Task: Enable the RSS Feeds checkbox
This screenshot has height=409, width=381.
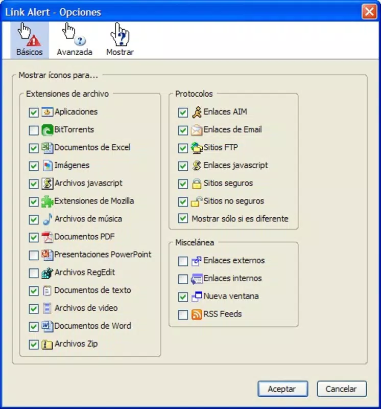Action: pos(183,314)
